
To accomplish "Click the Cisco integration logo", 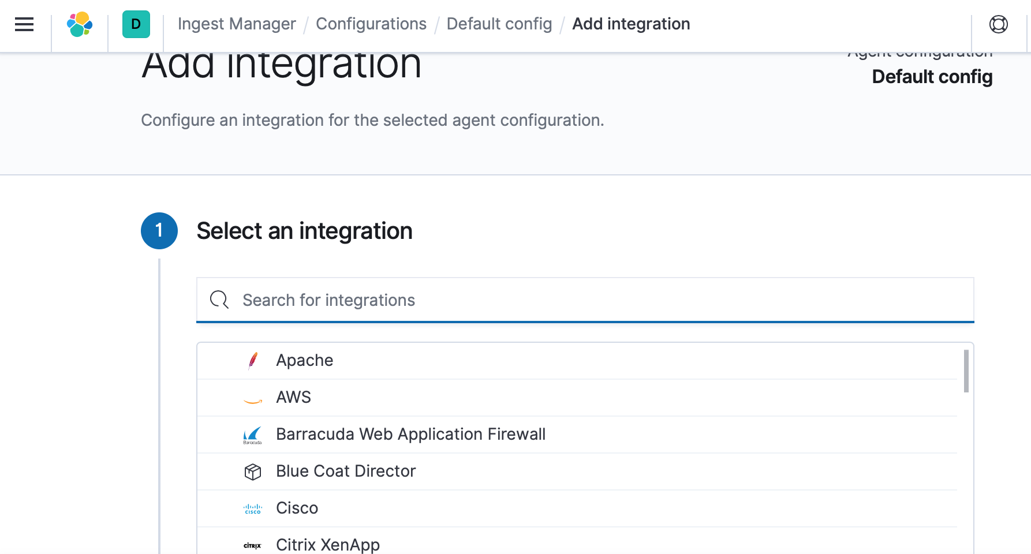I will 252,508.
